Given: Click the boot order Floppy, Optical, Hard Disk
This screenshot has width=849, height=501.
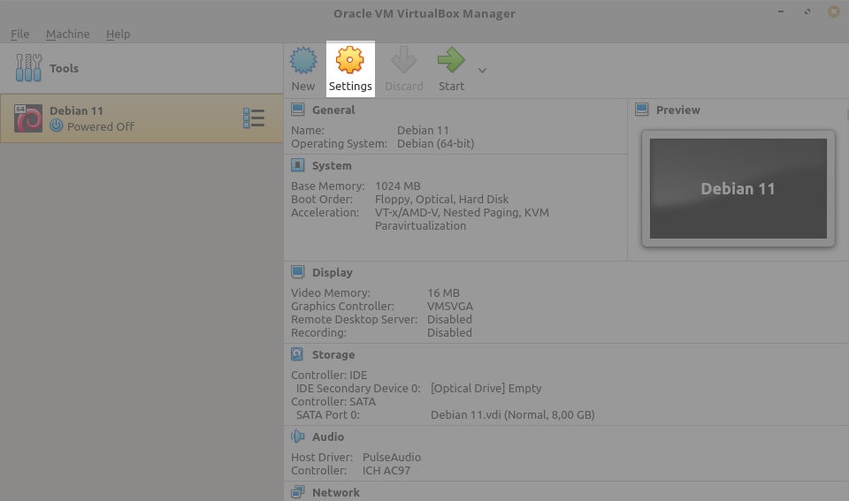Looking at the screenshot, I should click(x=441, y=199).
